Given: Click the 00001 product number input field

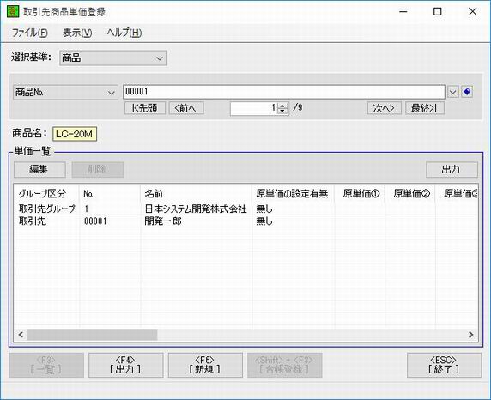Looking at the screenshot, I should click(x=284, y=92).
